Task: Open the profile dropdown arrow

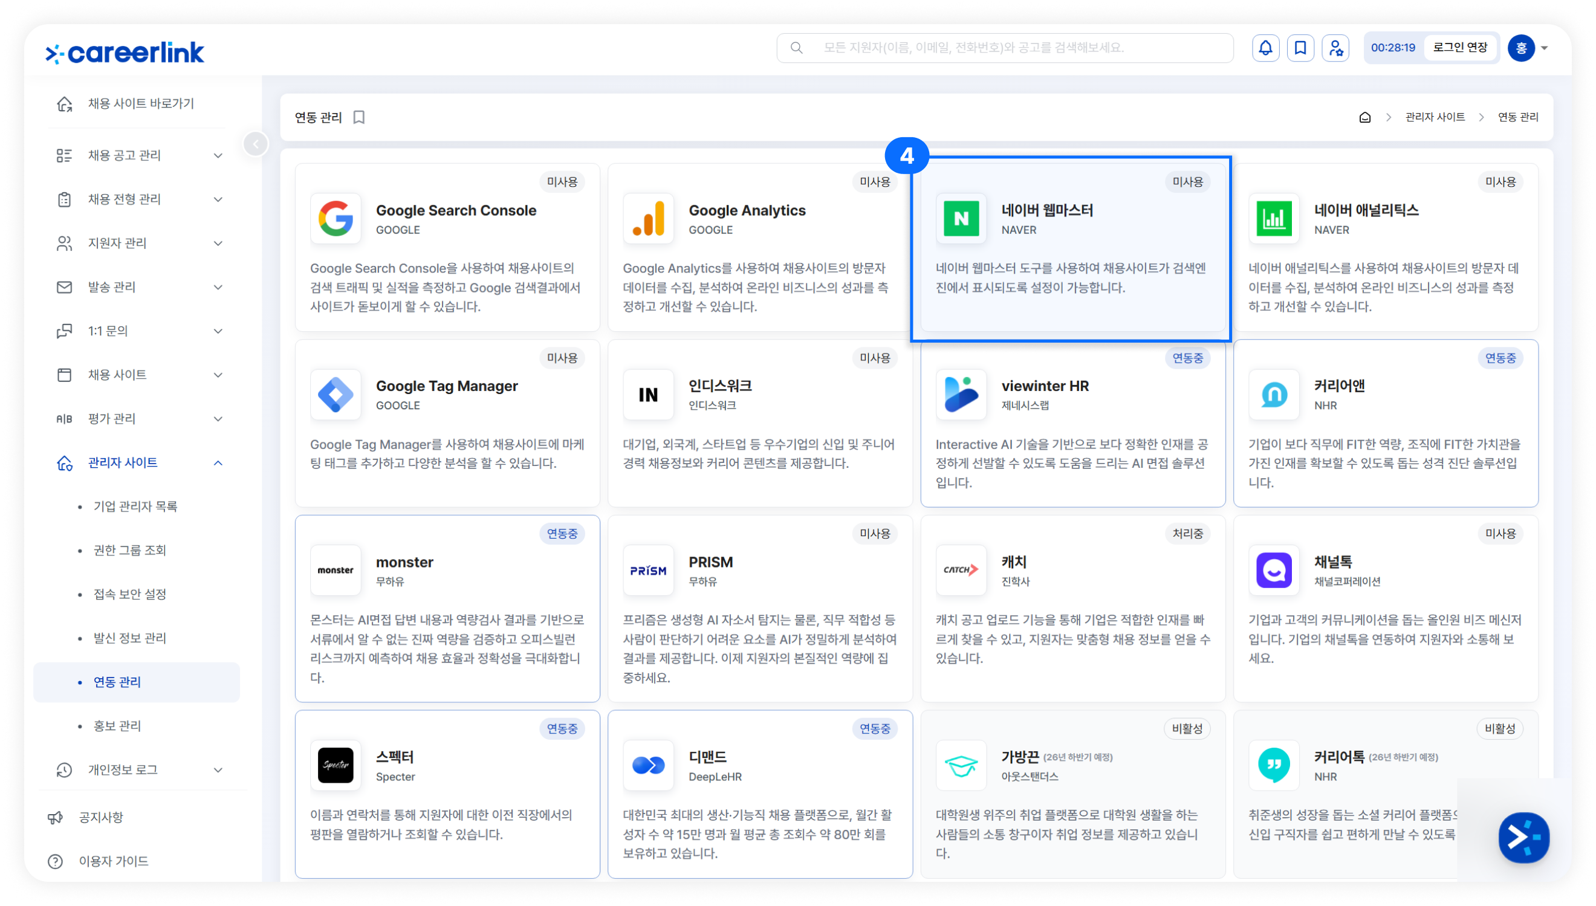Action: pyautogui.click(x=1545, y=48)
